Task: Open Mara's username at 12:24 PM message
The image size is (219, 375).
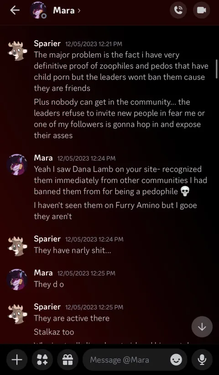Action: coord(43,158)
